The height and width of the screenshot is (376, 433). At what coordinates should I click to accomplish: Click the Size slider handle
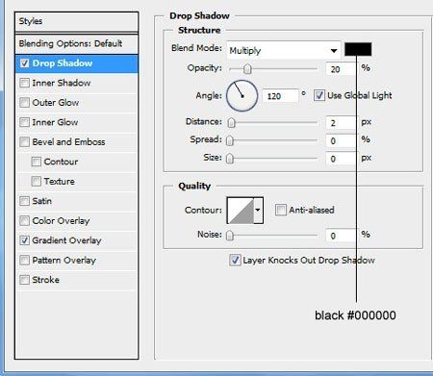point(230,158)
